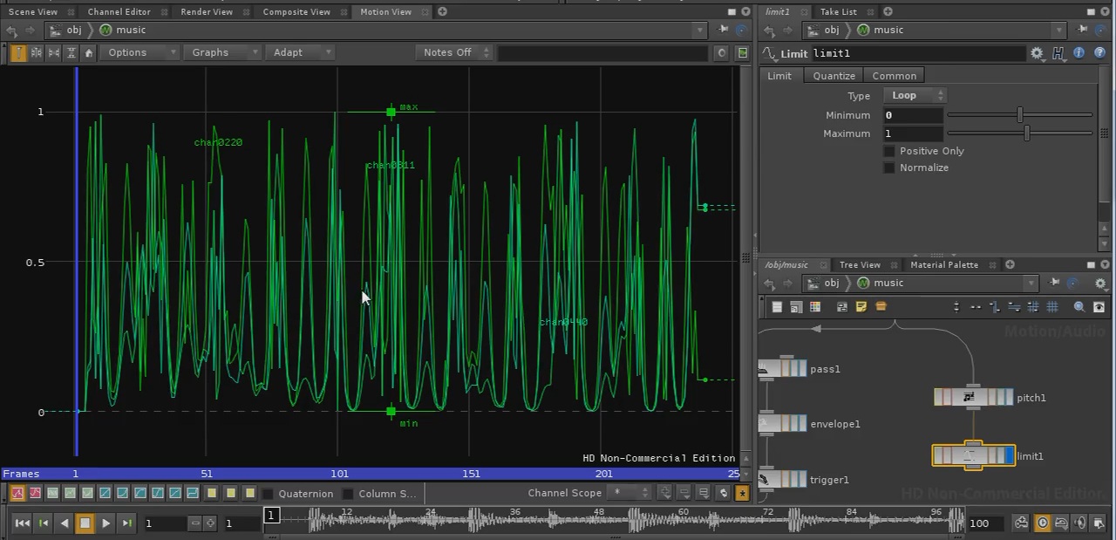Expand the parameter pane path dropdown arrow
This screenshot has width=1116, height=540.
1058,30
